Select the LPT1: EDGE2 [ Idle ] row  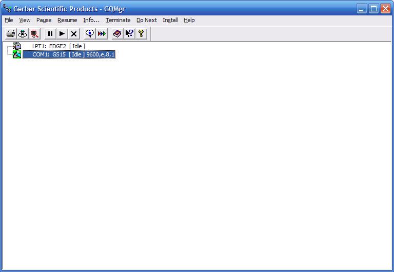58,46
